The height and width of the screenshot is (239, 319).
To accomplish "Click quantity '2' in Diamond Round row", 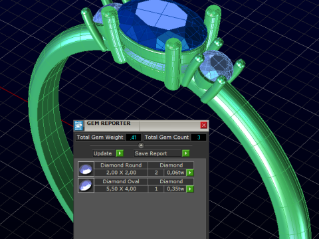I will 156,173.
